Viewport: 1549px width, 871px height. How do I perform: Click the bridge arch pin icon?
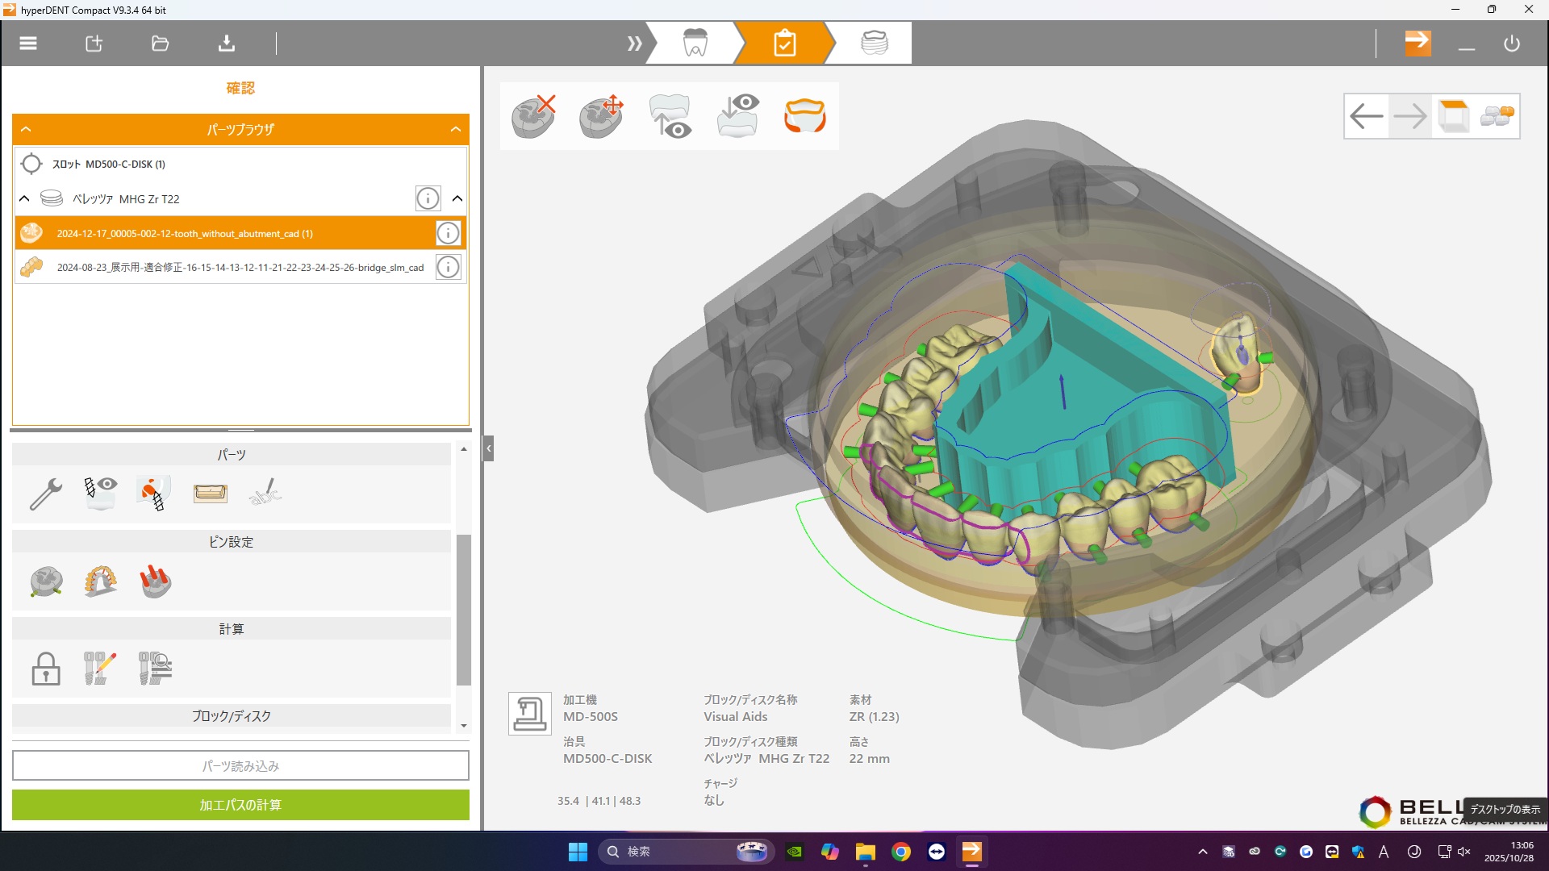point(101,581)
